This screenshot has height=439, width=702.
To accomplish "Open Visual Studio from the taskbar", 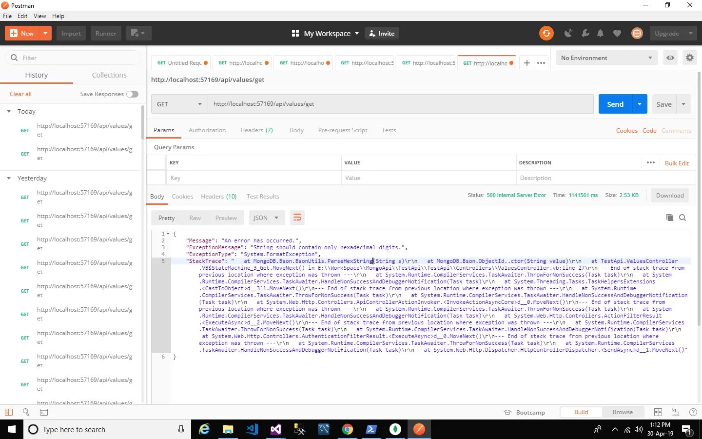I will 275,429.
